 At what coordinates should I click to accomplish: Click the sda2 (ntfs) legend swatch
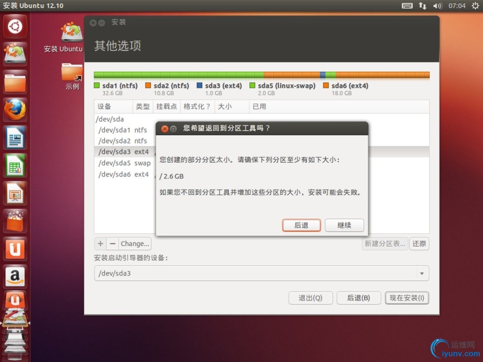148,85
